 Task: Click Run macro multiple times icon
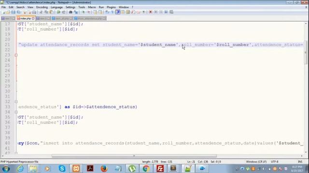coord(166,12)
